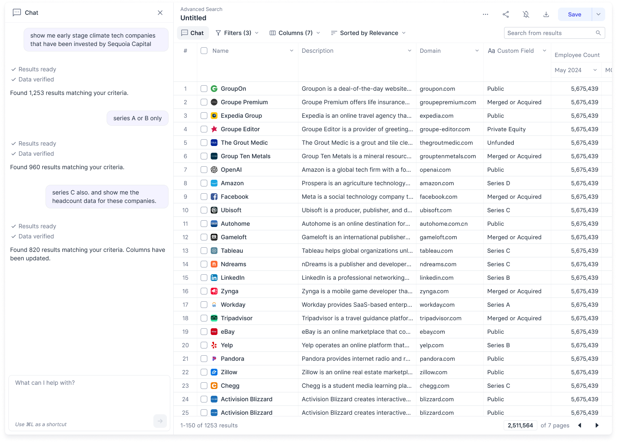
Task: Click the Amazon company logo
Action: (214, 183)
